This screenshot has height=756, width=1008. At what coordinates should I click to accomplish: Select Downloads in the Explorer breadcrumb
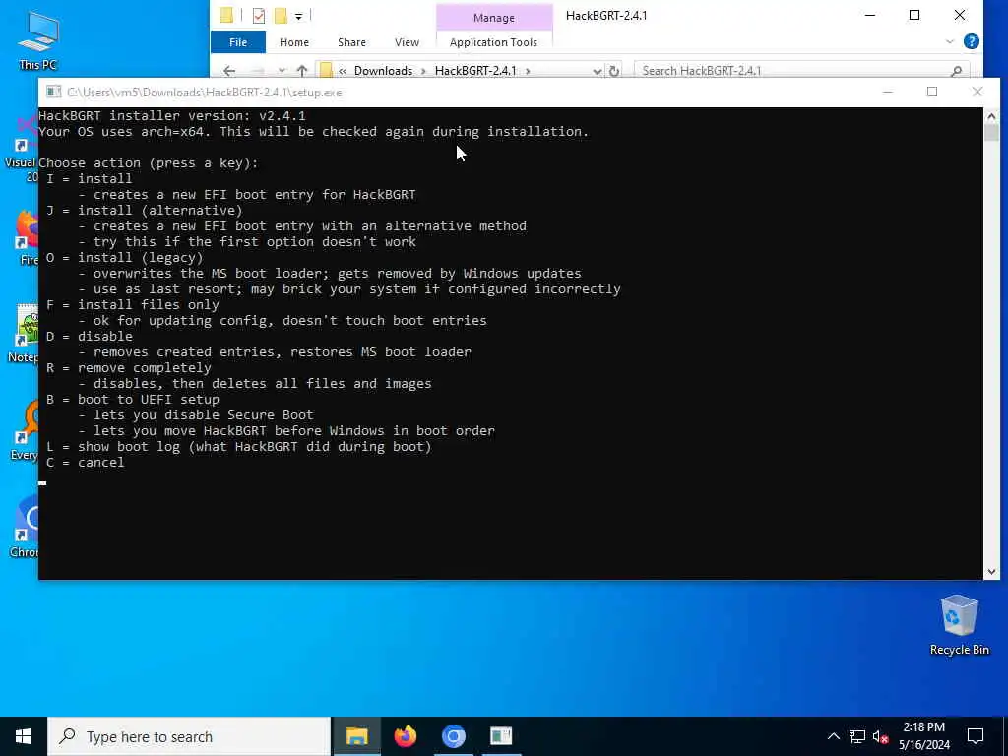coord(383,71)
